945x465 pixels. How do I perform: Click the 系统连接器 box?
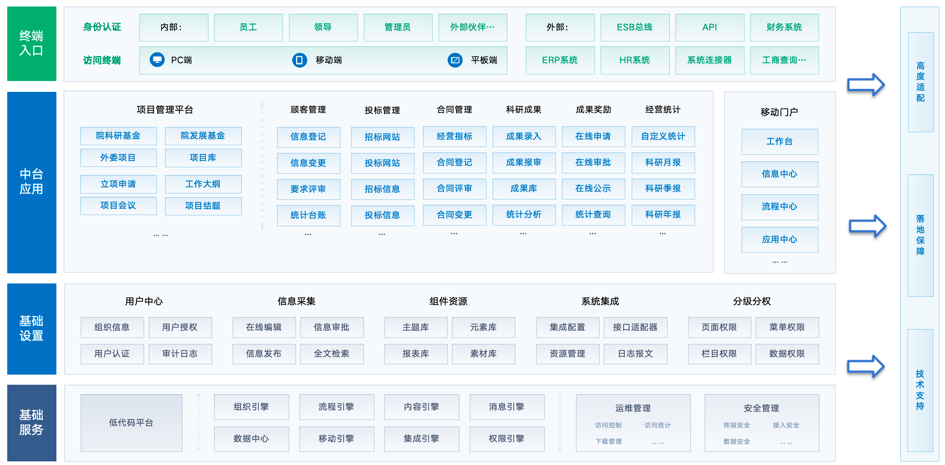click(x=710, y=60)
